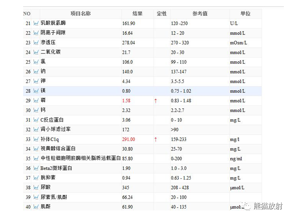292x219 pixels.
Task: Click highlighted result 0.80
Action: (126, 91)
